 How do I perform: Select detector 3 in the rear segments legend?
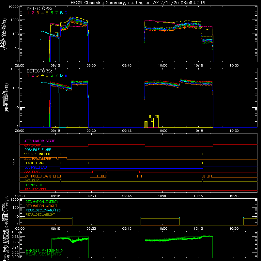tap(38, 75)
